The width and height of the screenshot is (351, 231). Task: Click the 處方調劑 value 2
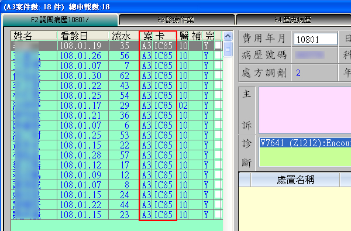(x=298, y=73)
